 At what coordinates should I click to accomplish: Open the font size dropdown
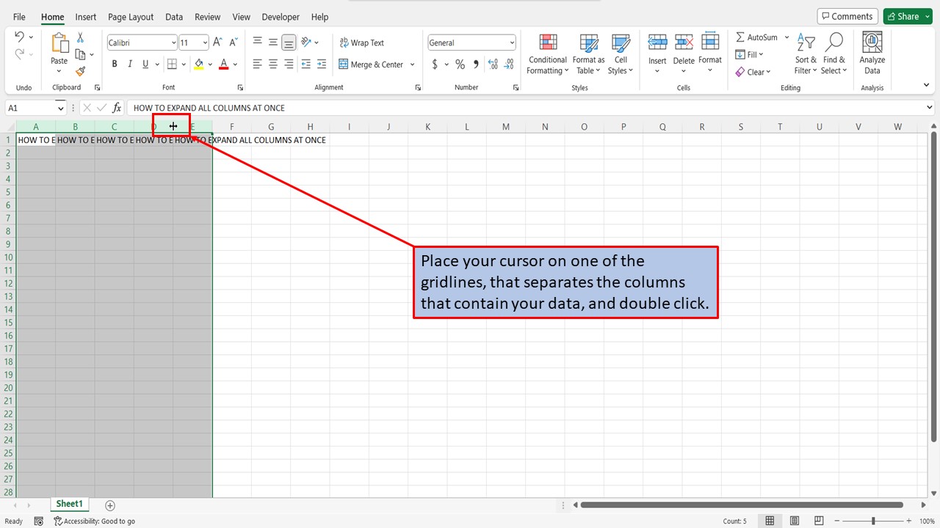click(204, 42)
